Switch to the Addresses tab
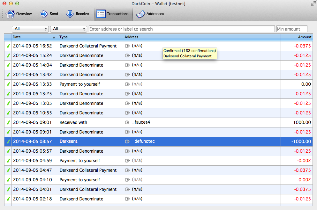The height and width of the screenshot is (210, 317). click(x=150, y=14)
